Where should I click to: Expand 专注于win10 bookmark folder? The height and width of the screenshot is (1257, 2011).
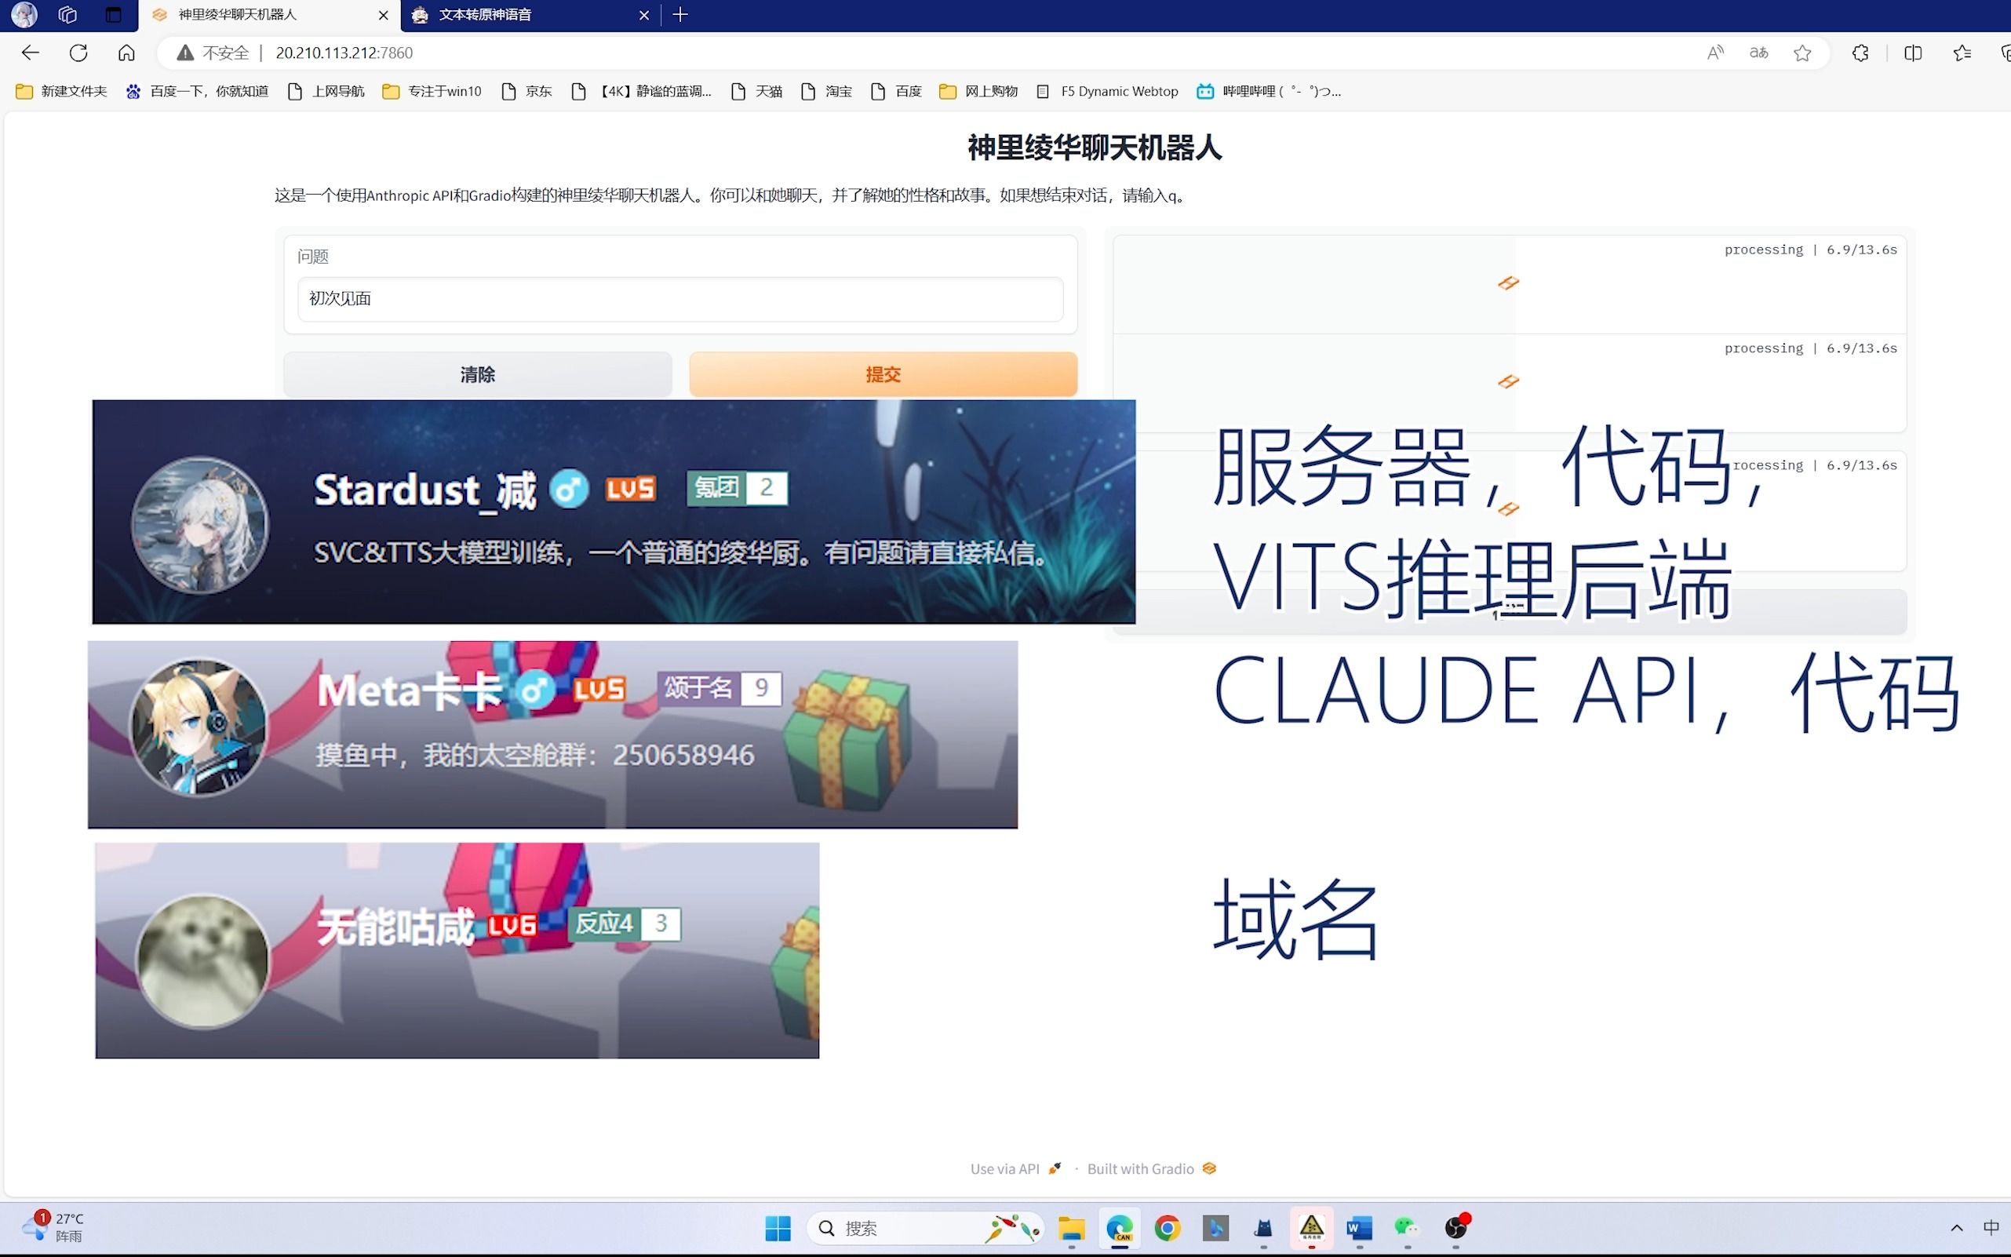pos(432,92)
